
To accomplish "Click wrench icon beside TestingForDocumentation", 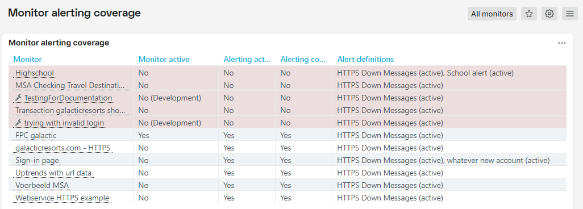I will (18, 98).
